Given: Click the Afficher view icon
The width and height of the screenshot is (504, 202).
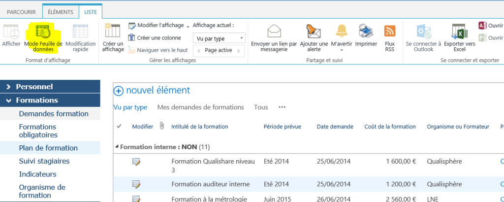Looking at the screenshot, I should (11, 32).
